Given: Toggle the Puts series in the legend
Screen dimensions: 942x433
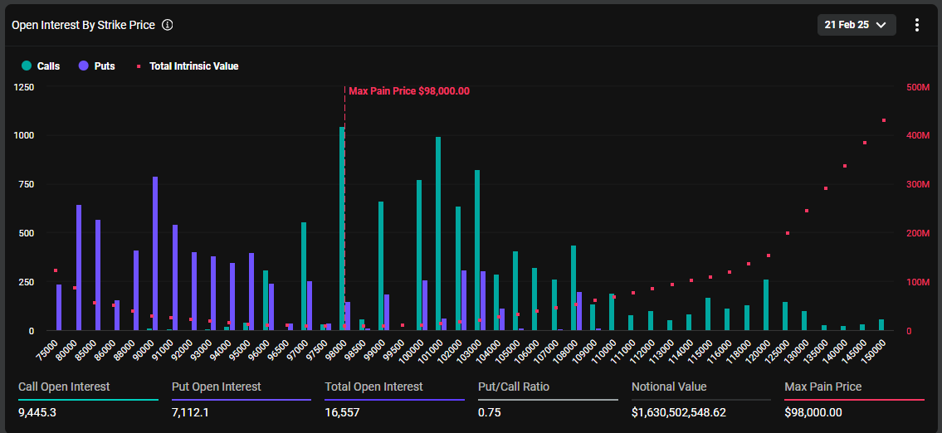Looking at the screenshot, I should [x=97, y=66].
